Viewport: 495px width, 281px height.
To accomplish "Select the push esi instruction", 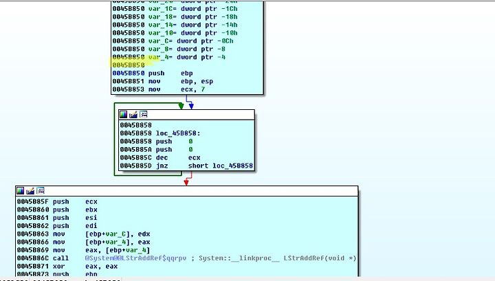I will tap(57, 218).
